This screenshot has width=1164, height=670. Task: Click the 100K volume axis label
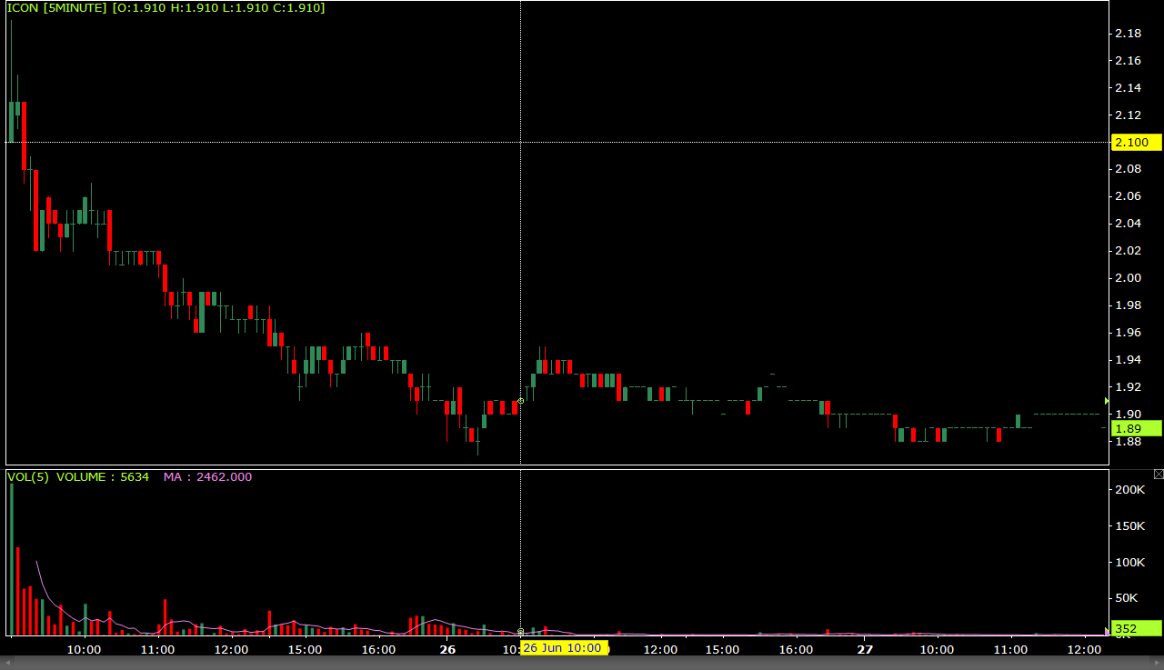coord(1130,563)
